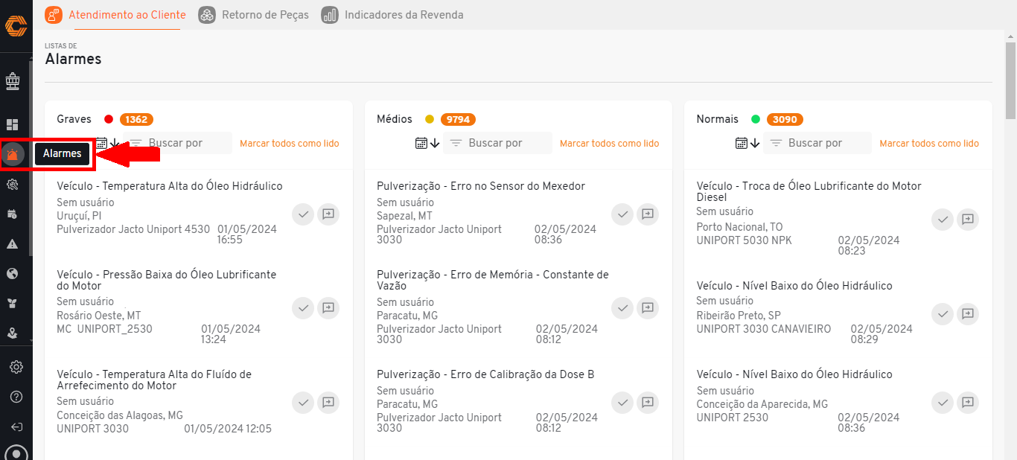This screenshot has height=460, width=1017.
Task: Forward the Erro de Calibração da Dose B alarm
Action: point(648,403)
